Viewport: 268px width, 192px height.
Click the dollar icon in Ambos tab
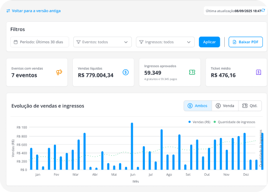[190, 106]
